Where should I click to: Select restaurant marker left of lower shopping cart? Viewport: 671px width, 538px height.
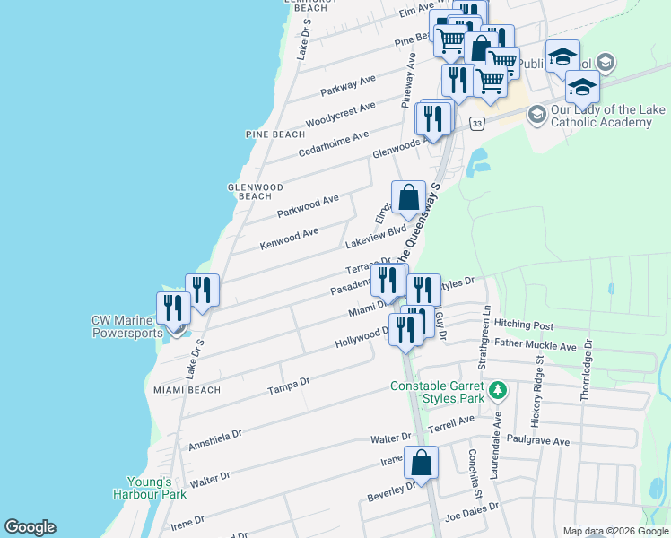tap(458, 83)
